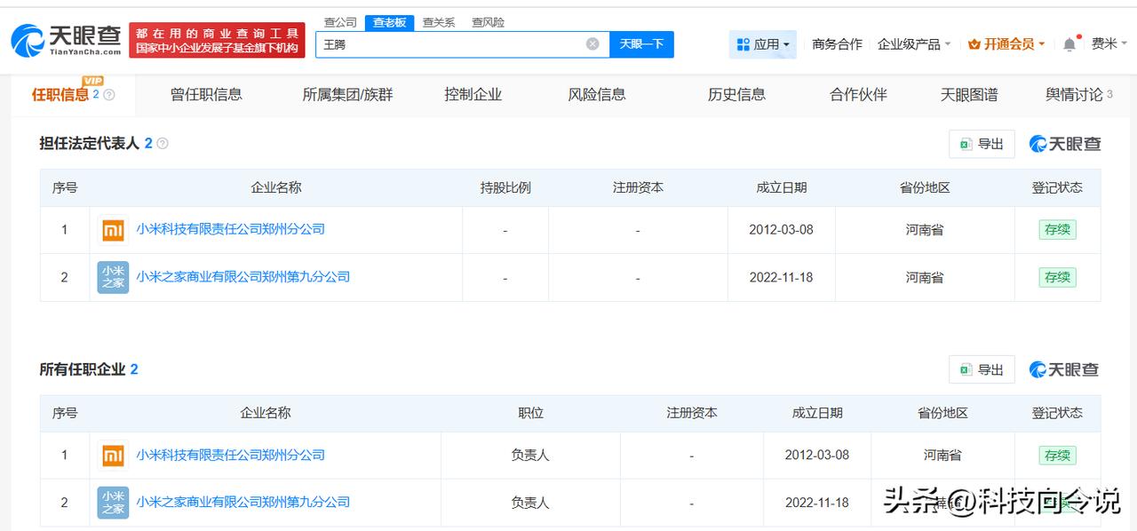
Task: Click 负责人 in 所有任职企业 row 1
Action: pyautogui.click(x=530, y=455)
